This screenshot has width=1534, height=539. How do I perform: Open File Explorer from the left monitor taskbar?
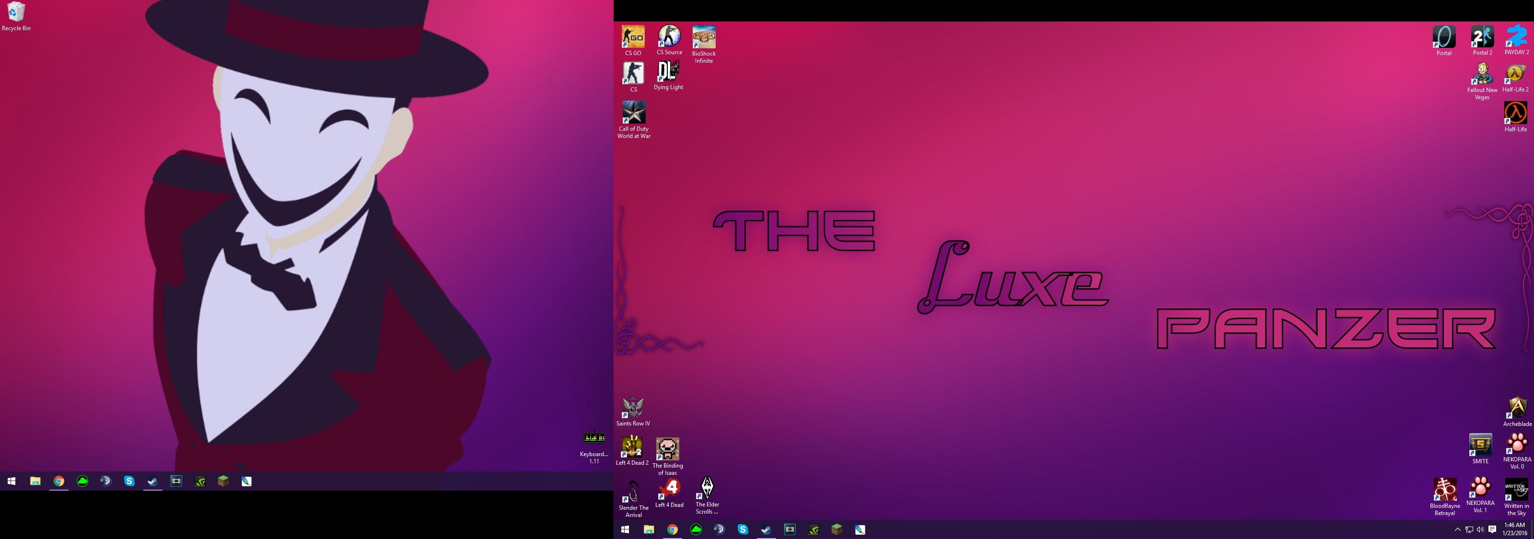coord(35,482)
